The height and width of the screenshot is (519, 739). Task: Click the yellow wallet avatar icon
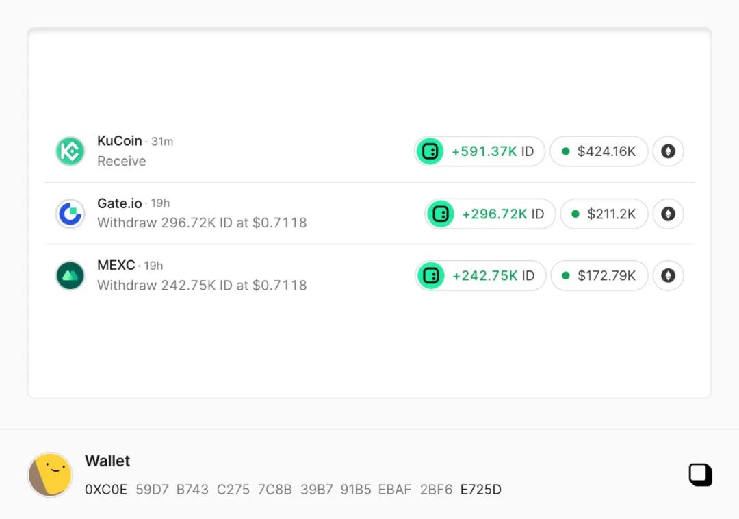click(x=50, y=474)
